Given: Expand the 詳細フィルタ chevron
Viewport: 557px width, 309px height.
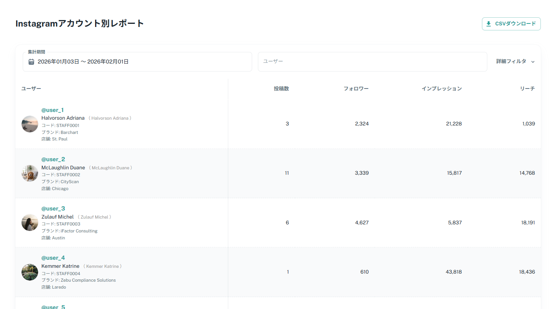Looking at the screenshot, I should (x=533, y=62).
